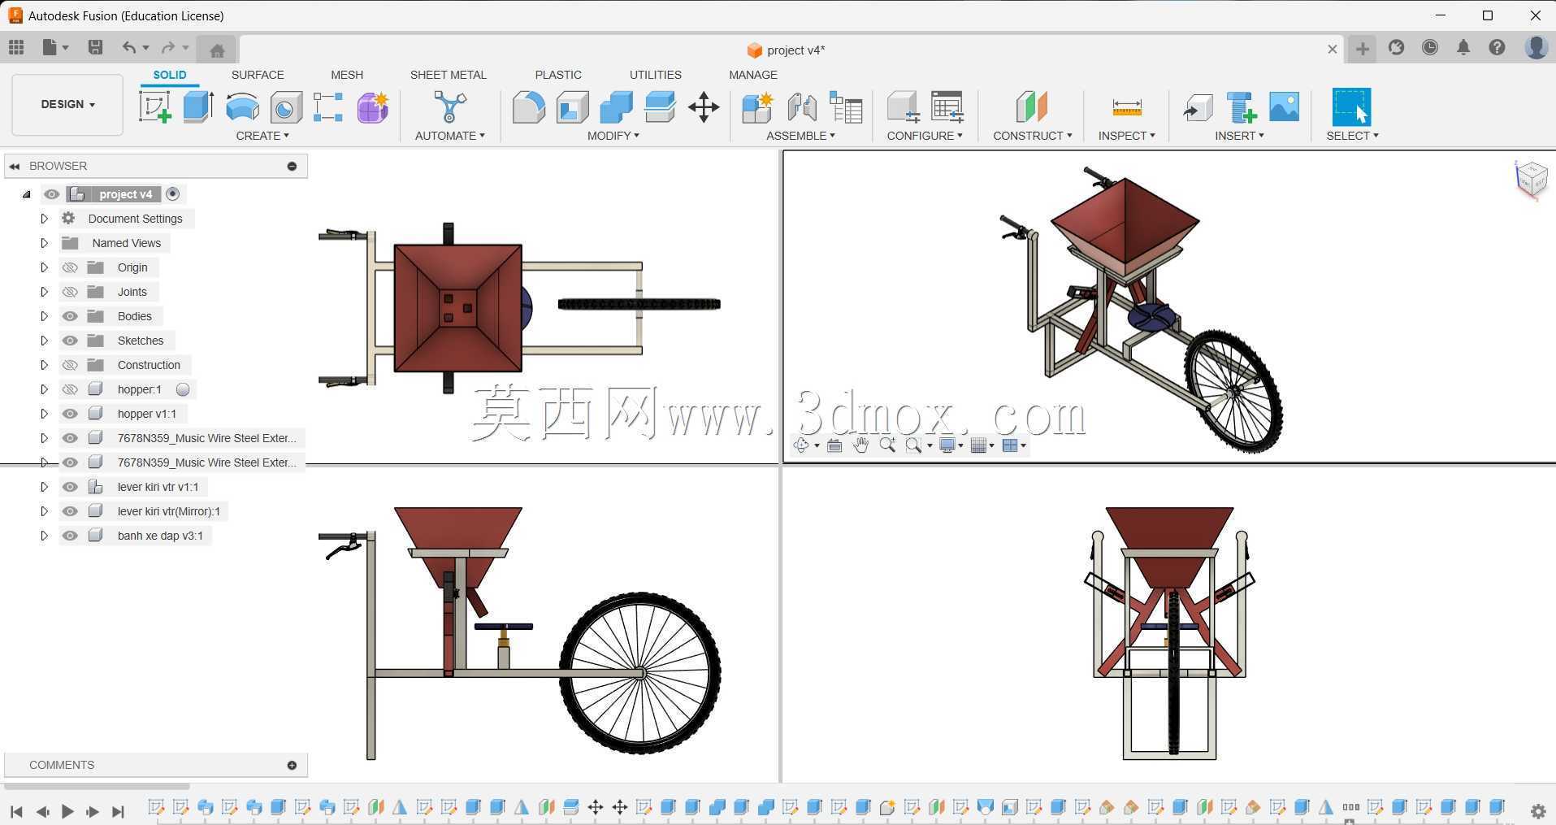The image size is (1556, 825).
Task: Go to timeline beginning
Action: (x=16, y=811)
